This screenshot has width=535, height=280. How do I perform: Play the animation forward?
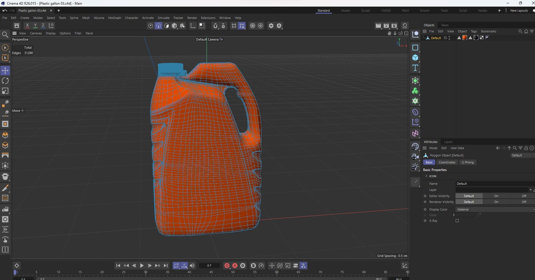point(142,266)
